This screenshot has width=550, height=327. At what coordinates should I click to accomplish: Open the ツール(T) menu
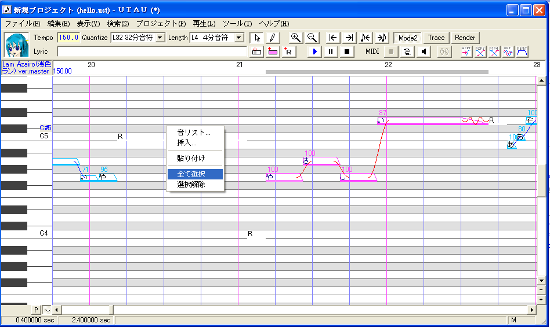click(x=237, y=24)
